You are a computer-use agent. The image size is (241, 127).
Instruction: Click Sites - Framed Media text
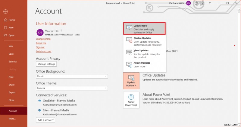[56, 110]
